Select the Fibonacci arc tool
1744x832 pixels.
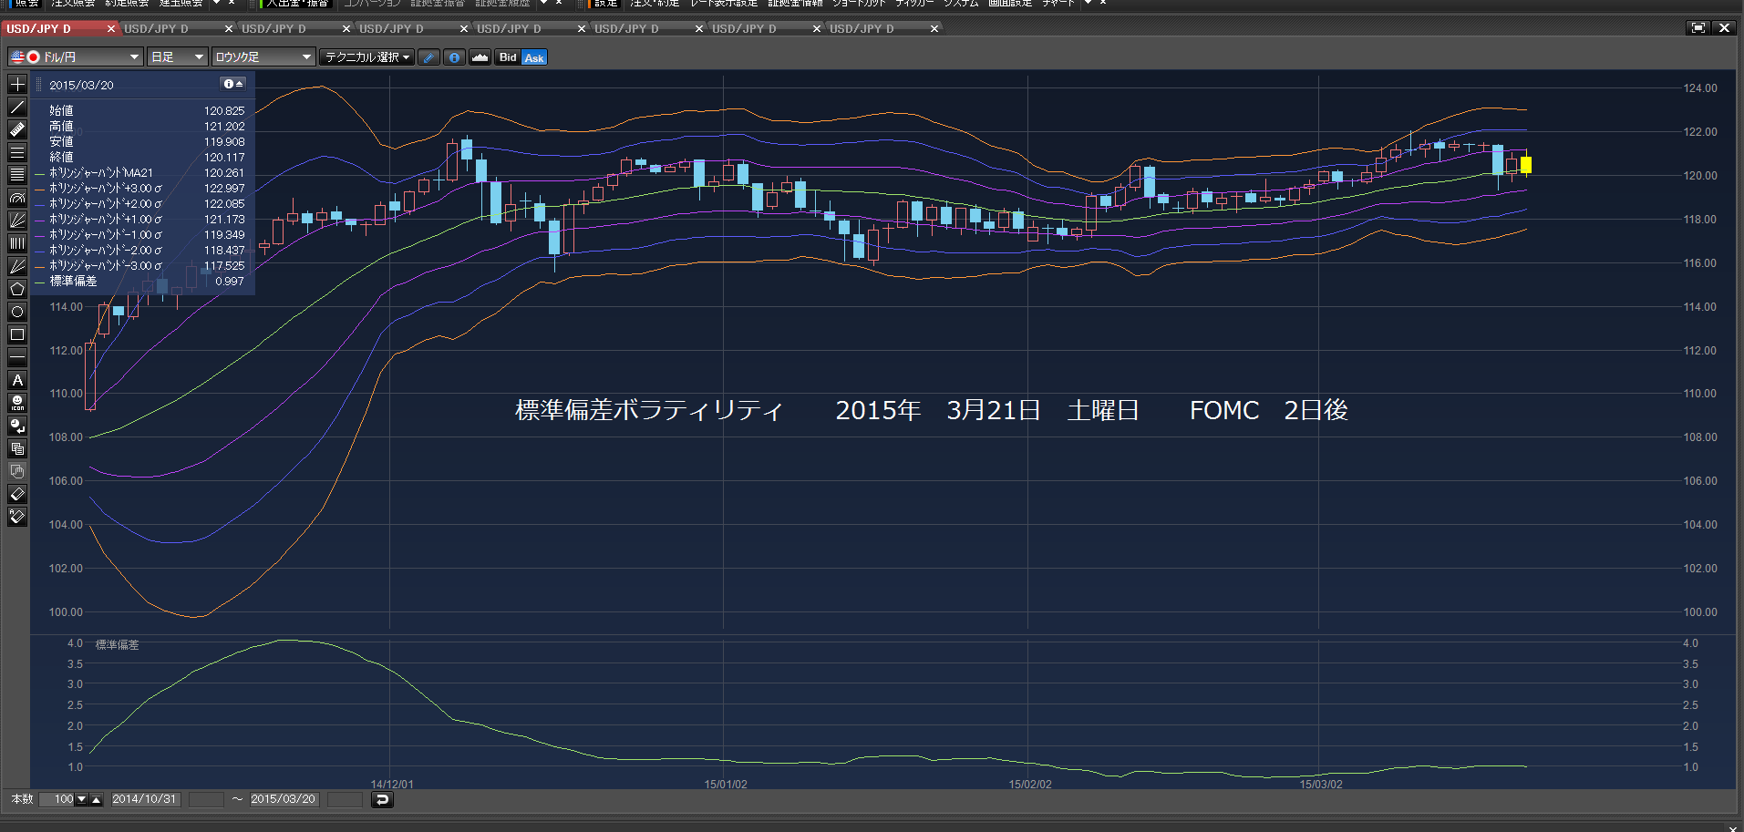coord(17,198)
